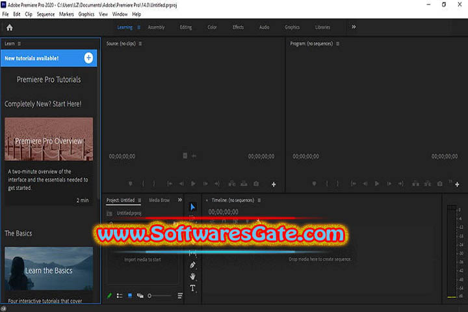This screenshot has height=312, width=468.
Task: Open Premiere Pro Overview tutorial thumbnail
Action: click(x=49, y=139)
